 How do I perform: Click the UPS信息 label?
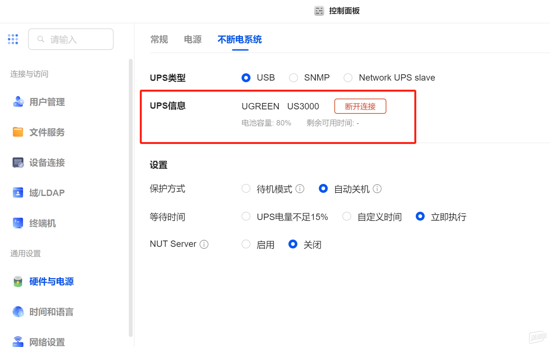point(168,106)
